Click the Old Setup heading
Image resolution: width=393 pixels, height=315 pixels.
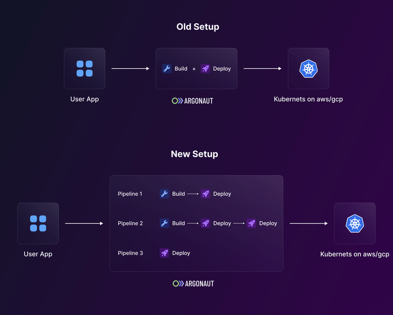click(197, 27)
